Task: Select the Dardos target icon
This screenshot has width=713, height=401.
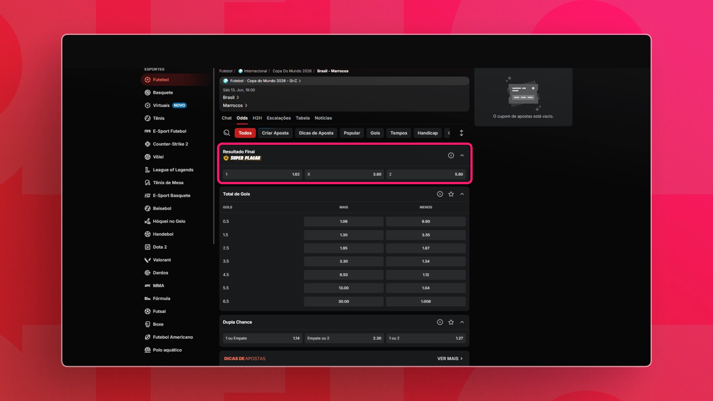Action: coord(147,273)
